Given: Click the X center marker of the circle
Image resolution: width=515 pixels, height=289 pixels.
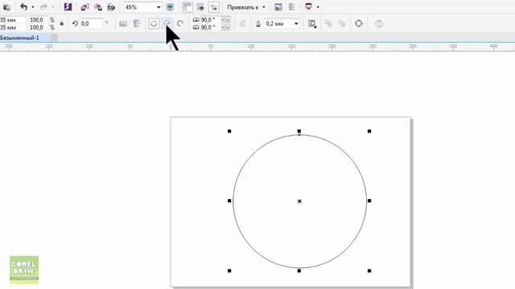Looking at the screenshot, I should (x=299, y=201).
